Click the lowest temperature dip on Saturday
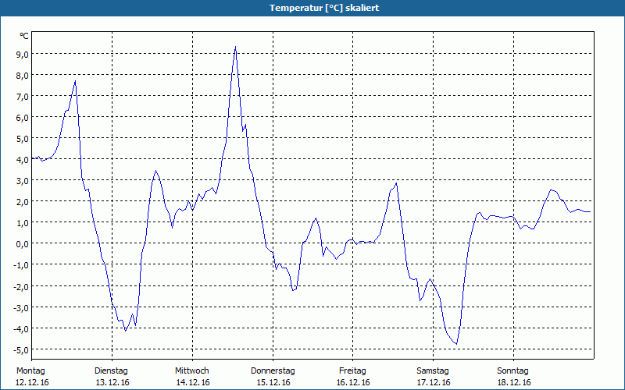The height and width of the screenshot is (390, 625). (x=456, y=343)
